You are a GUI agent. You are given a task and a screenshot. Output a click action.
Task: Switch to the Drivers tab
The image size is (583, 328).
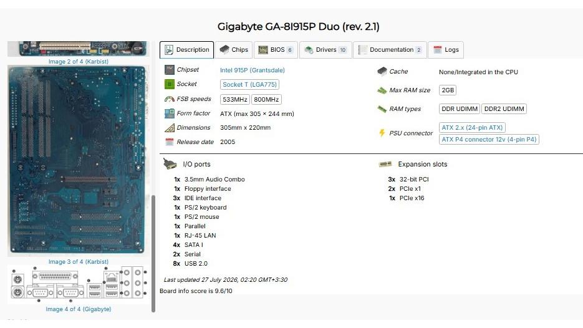coord(325,50)
